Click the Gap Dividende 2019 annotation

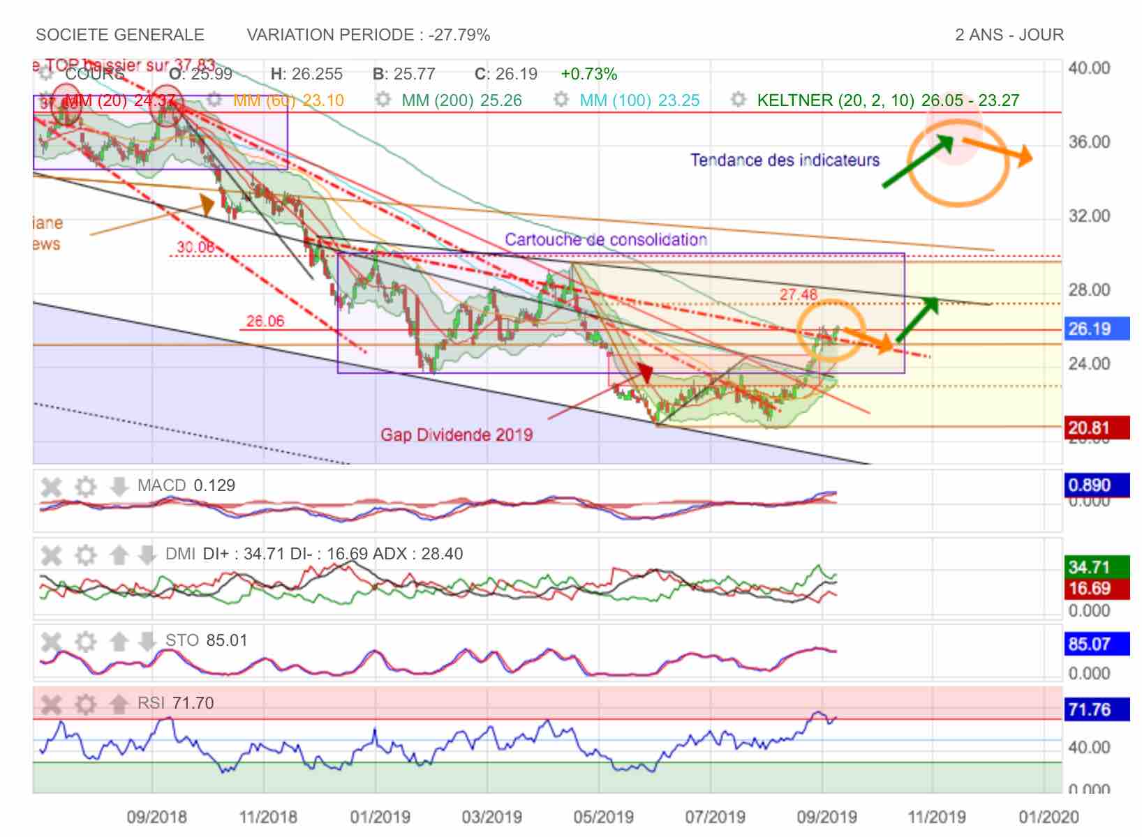[x=457, y=435]
